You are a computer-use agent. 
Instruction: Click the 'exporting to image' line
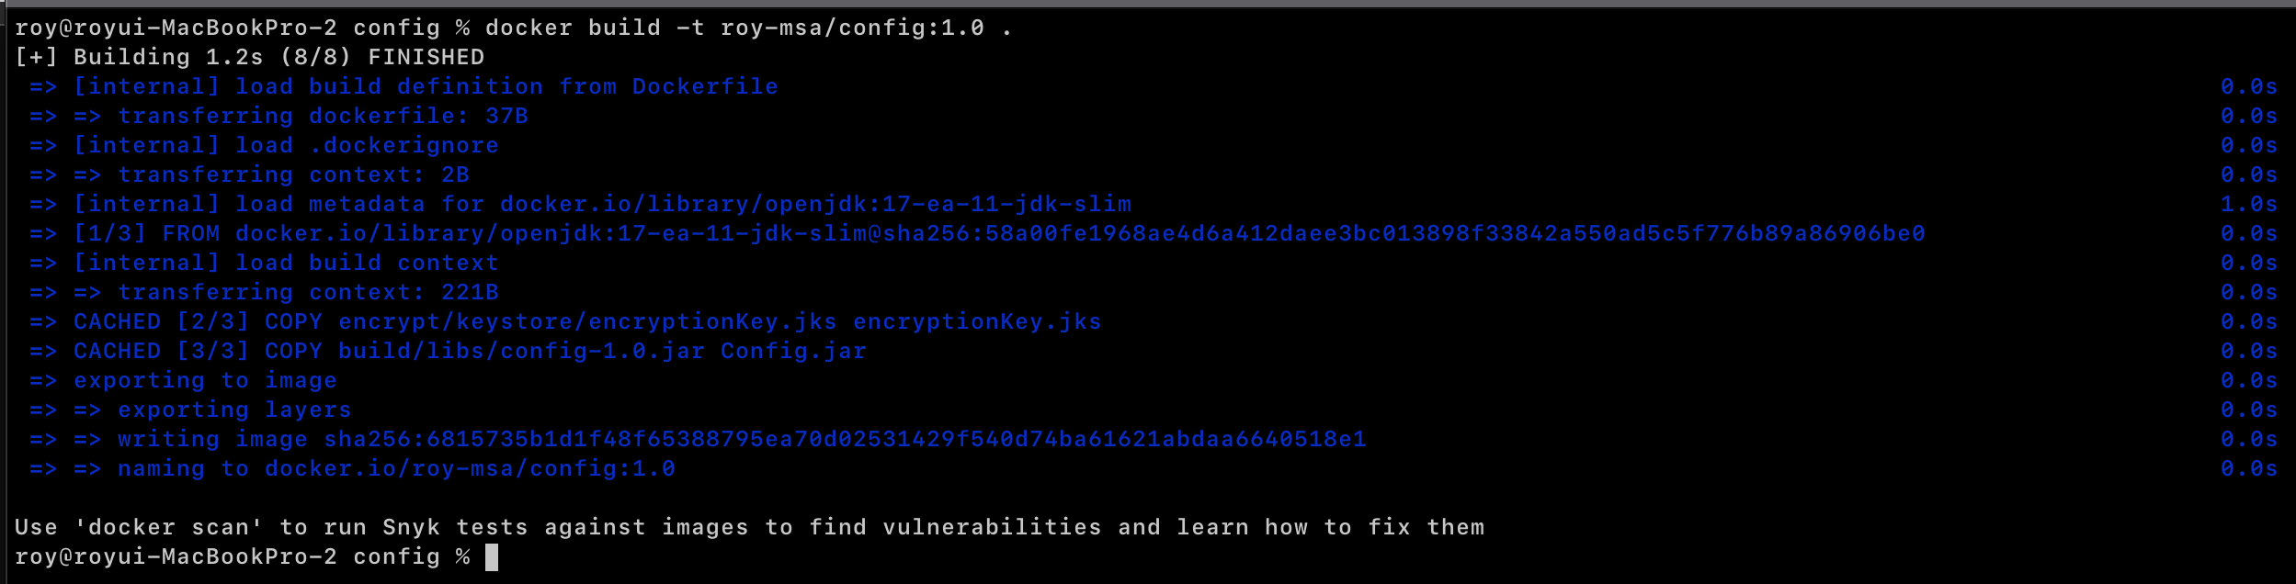tap(205, 380)
